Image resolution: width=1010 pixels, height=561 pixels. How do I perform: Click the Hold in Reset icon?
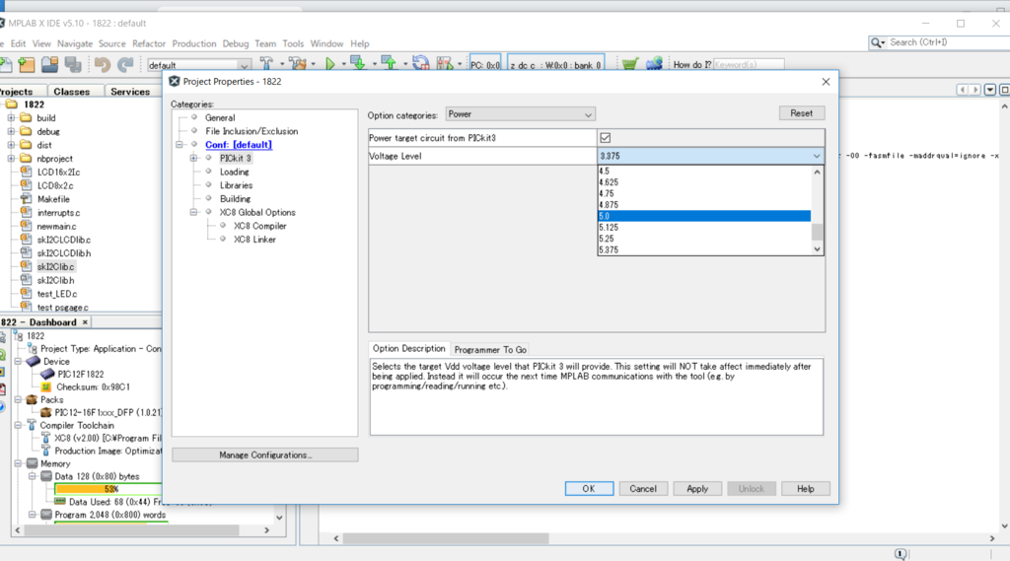click(x=420, y=63)
